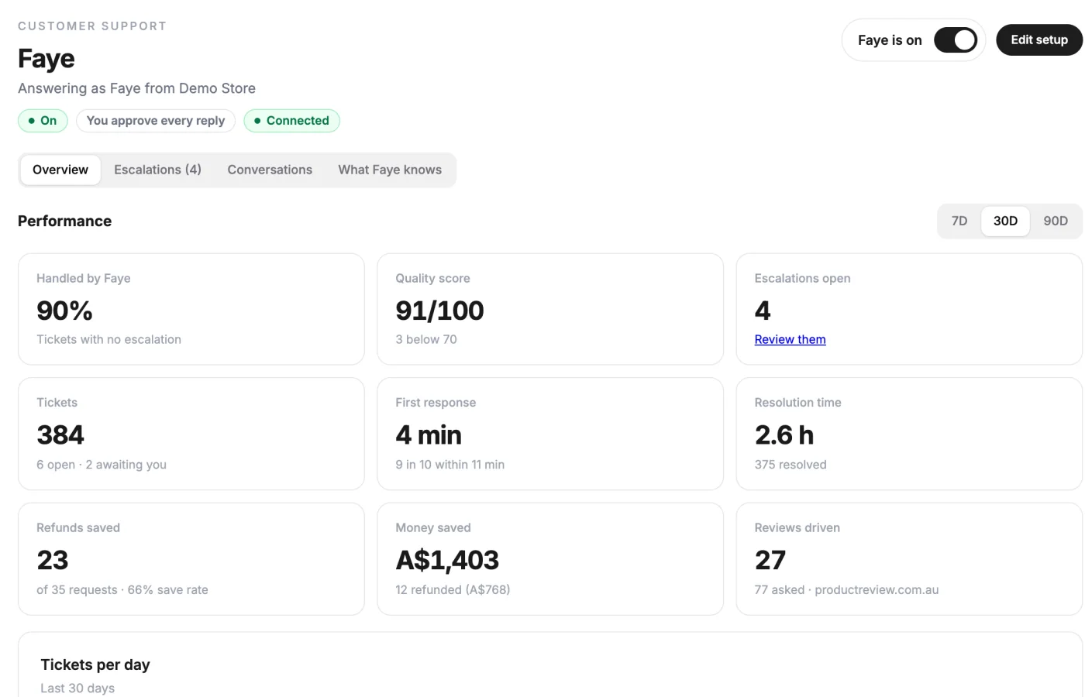
Task: Click the 66% save rate text
Action: [x=168, y=590]
